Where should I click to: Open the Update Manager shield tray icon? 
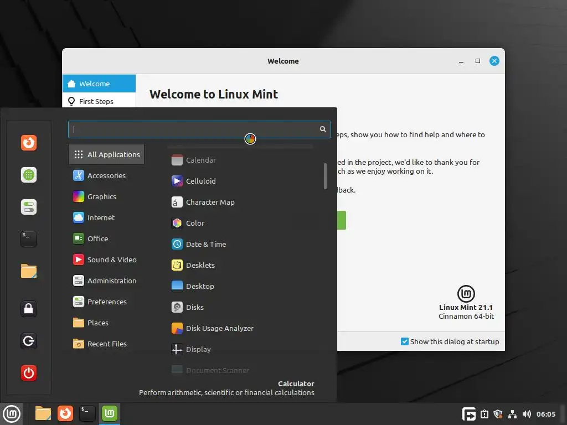tap(498, 414)
